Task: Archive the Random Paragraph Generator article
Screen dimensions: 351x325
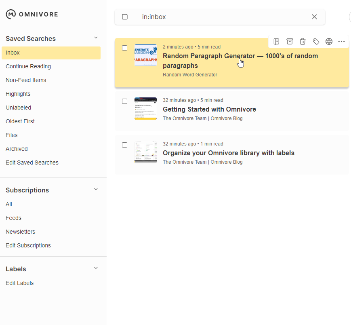Action: (x=290, y=41)
